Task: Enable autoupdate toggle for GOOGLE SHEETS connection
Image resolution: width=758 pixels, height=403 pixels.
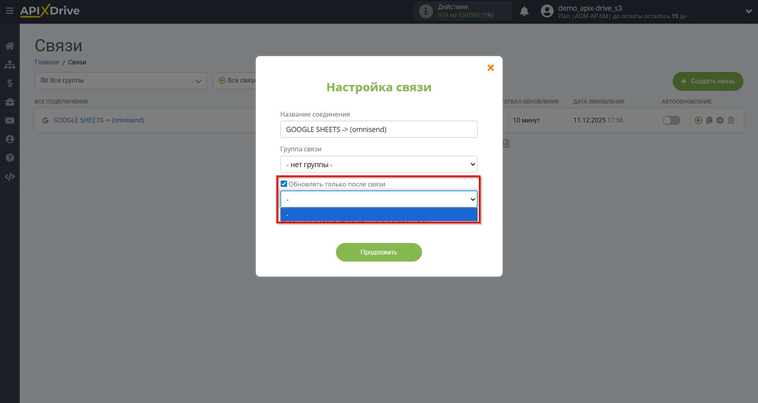Action: tap(671, 121)
